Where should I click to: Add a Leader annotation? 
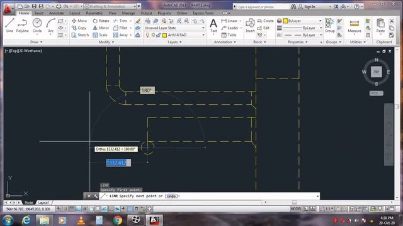pos(230,28)
